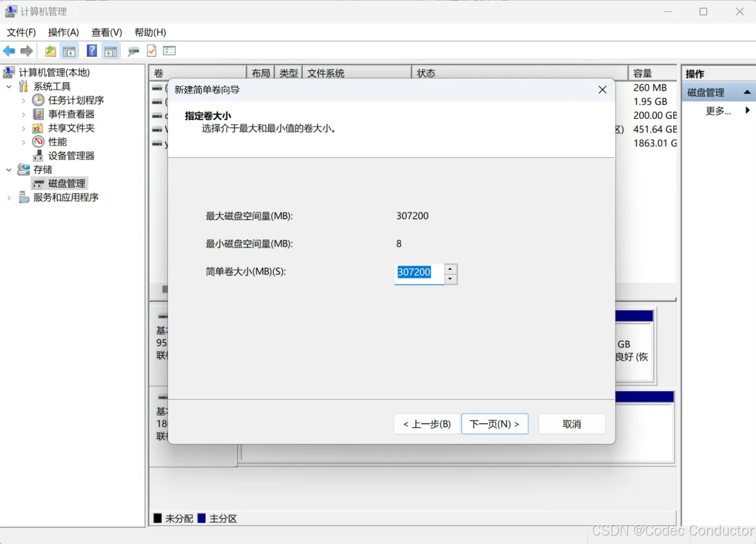Collapse the 磁盘管理 actions section arrow
Viewport: 756px width, 544px height.
[747, 92]
